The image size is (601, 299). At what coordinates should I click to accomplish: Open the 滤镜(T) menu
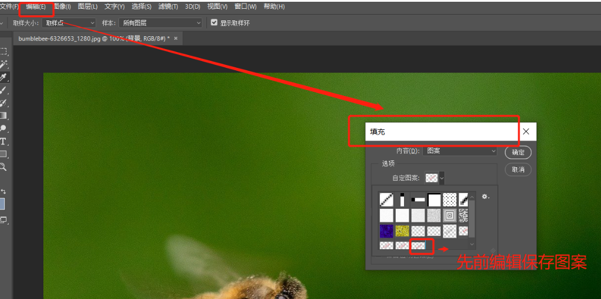tap(168, 6)
